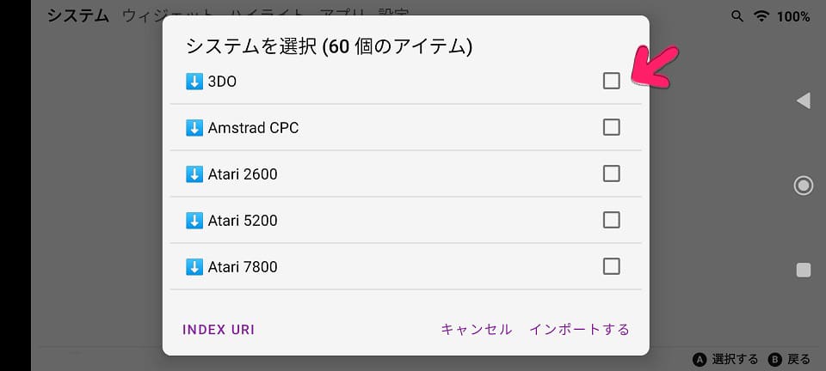The image size is (826, 371).
Task: Tap the Android recents square button
Action: 804,271
